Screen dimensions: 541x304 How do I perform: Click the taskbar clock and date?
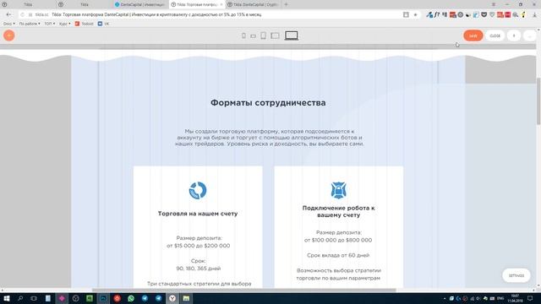point(515,298)
